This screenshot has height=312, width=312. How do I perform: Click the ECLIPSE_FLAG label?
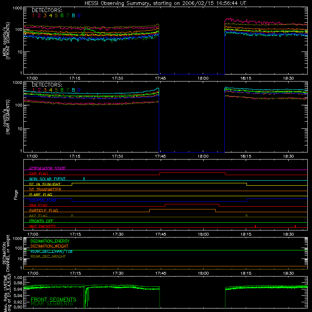click(43, 200)
